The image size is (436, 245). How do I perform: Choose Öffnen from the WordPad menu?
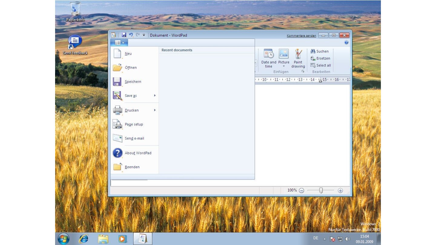point(135,67)
